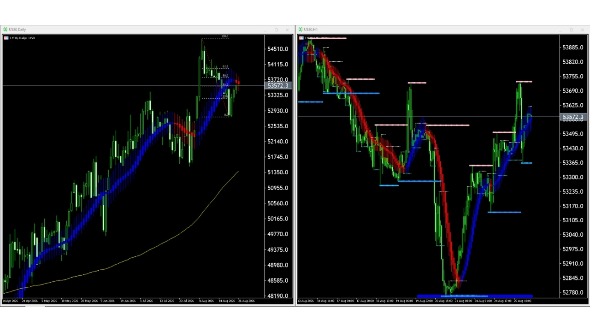Image resolution: width=590 pixels, height=332 pixels.
Task: Click the 53885.0 price level on H1 axis
Action: [573, 47]
